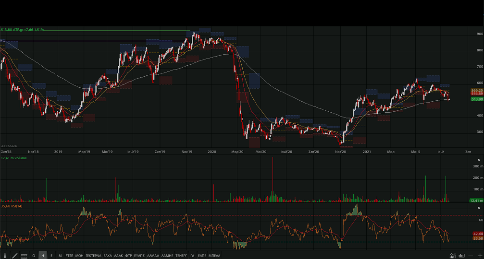The image size is (484, 259).
Task: Switch to hourly Ω timeframe
Action: click(x=34, y=256)
